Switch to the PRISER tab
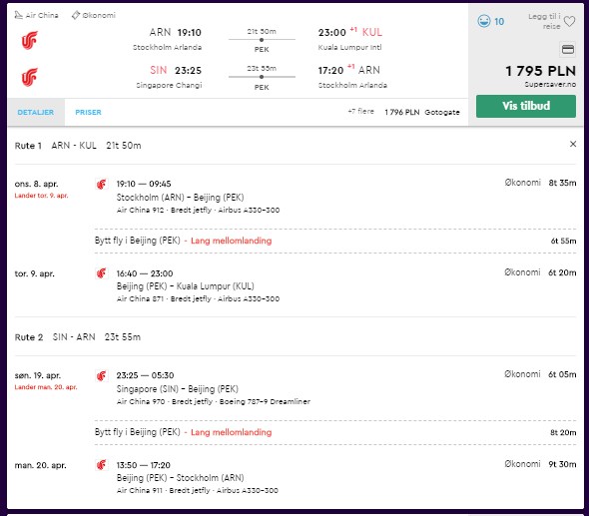Image resolution: width=589 pixels, height=516 pixels. [88, 113]
